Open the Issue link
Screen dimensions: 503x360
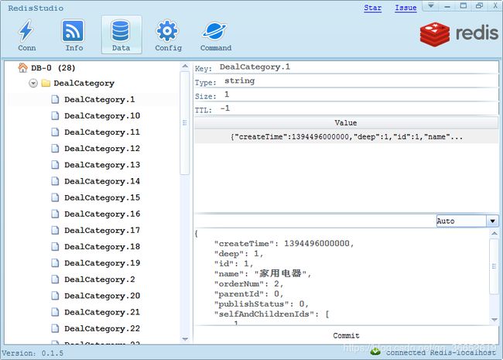click(x=405, y=8)
